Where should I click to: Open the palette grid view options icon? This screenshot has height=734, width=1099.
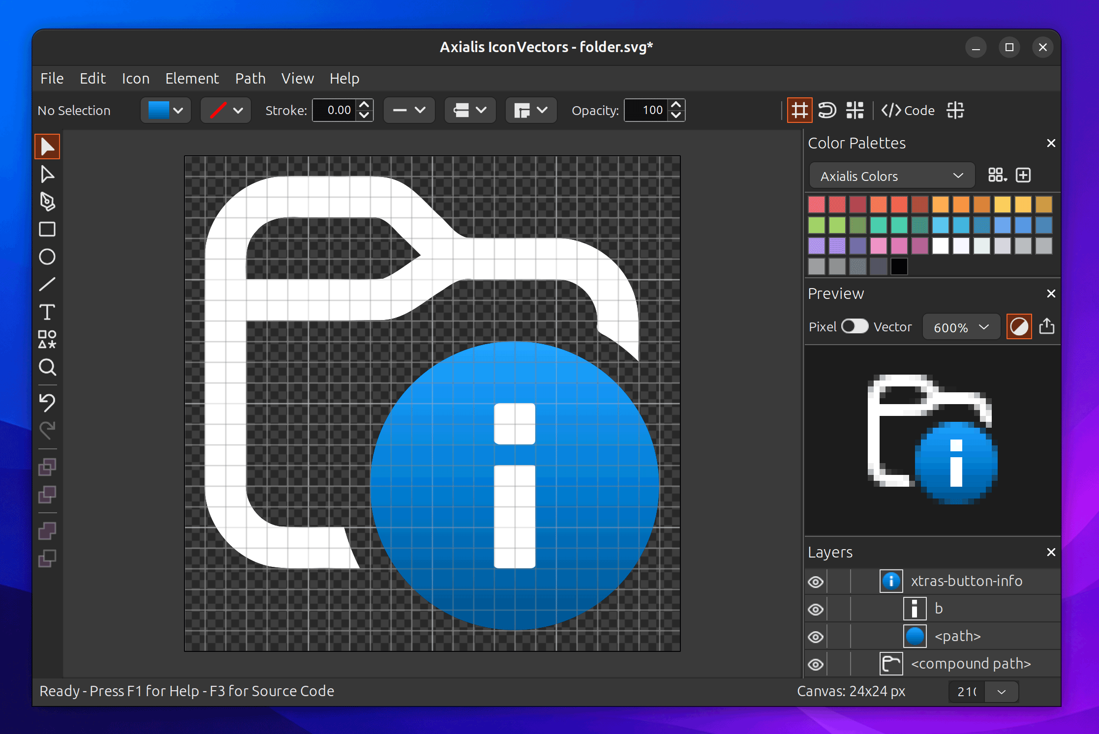[997, 175]
